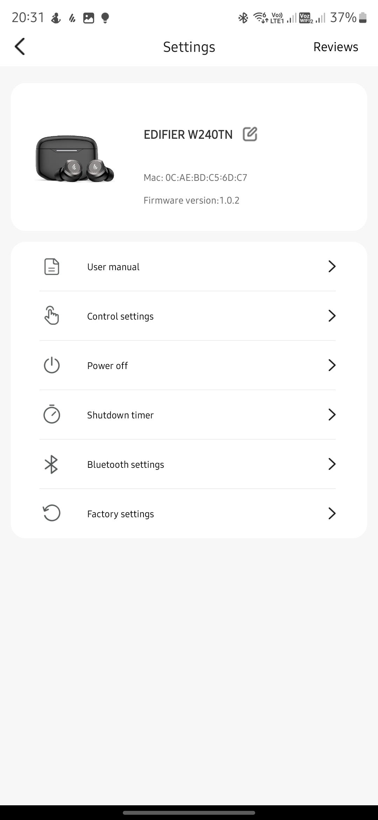This screenshot has width=378, height=820.
Task: Select the Bluetooth settings menu label
Action: pyautogui.click(x=126, y=464)
